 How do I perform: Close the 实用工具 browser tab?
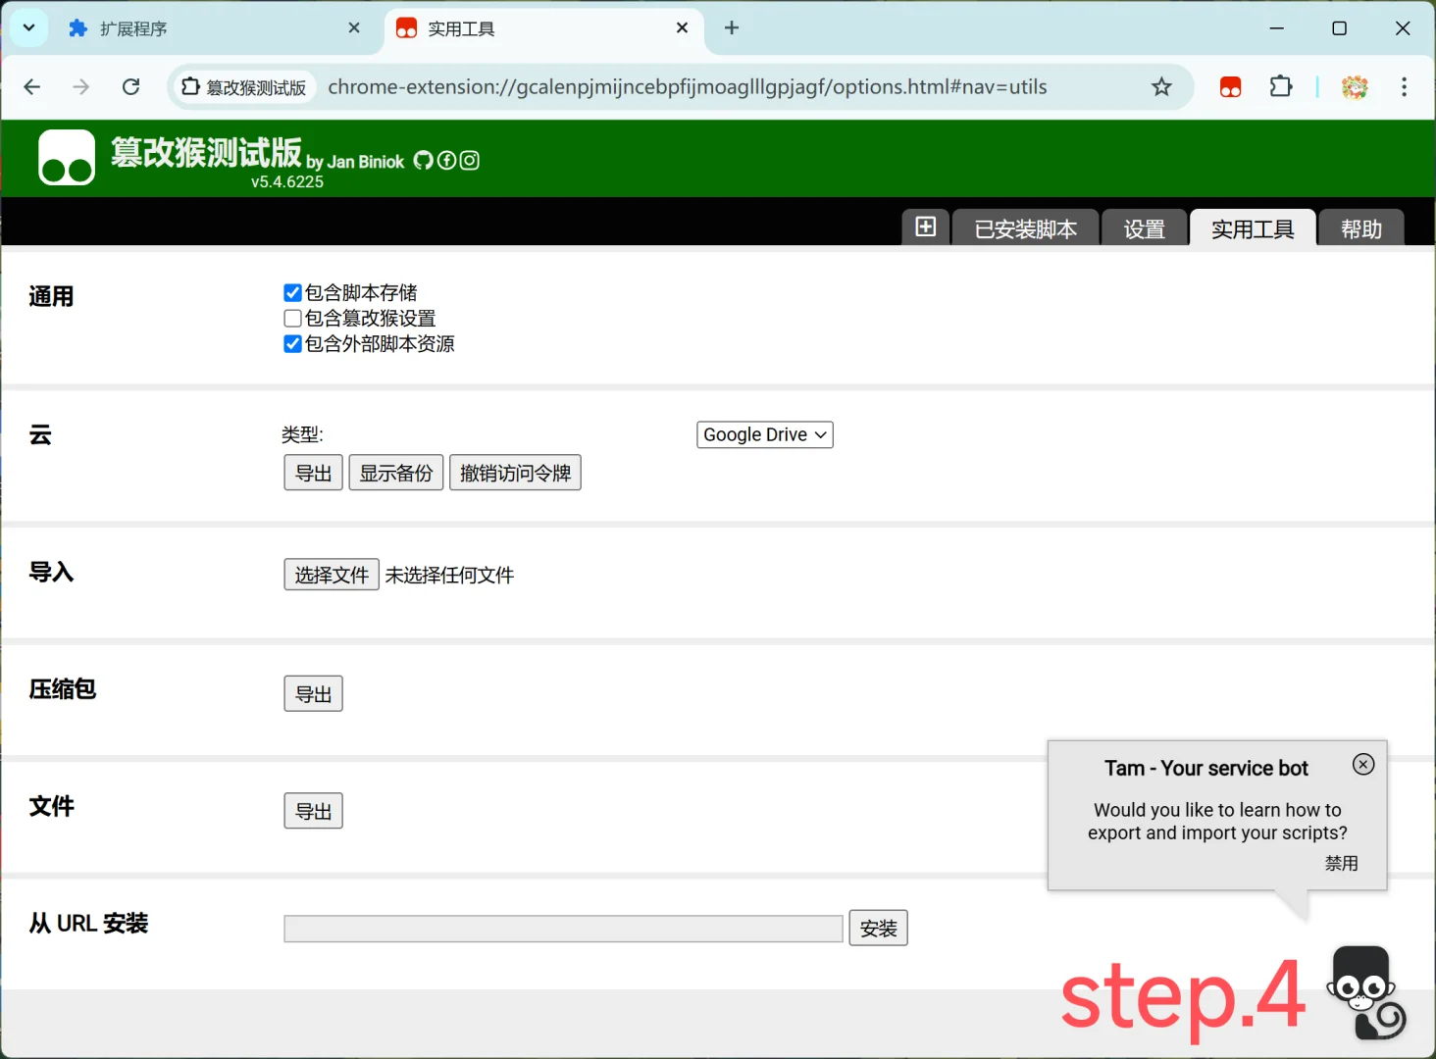tap(682, 28)
